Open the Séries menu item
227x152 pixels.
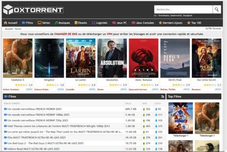tap(44, 23)
